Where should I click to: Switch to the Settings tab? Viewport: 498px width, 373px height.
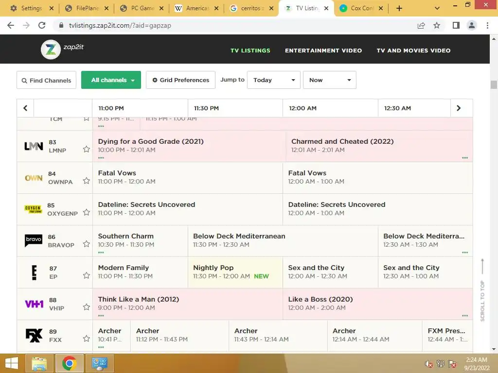pos(31,9)
